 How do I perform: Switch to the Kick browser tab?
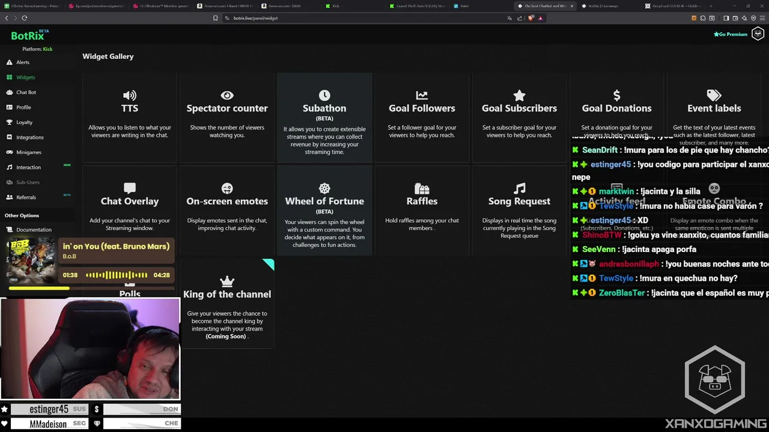[x=354, y=6]
